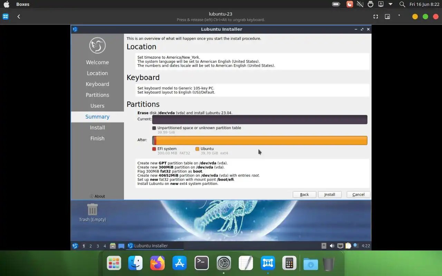
Task: Select the Welcome step in sidebar
Action: [x=97, y=62]
